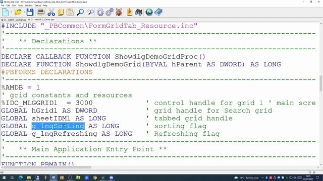Click the hGrid1 variable name
This screenshot has width=323, height=181.
[x=44, y=111]
